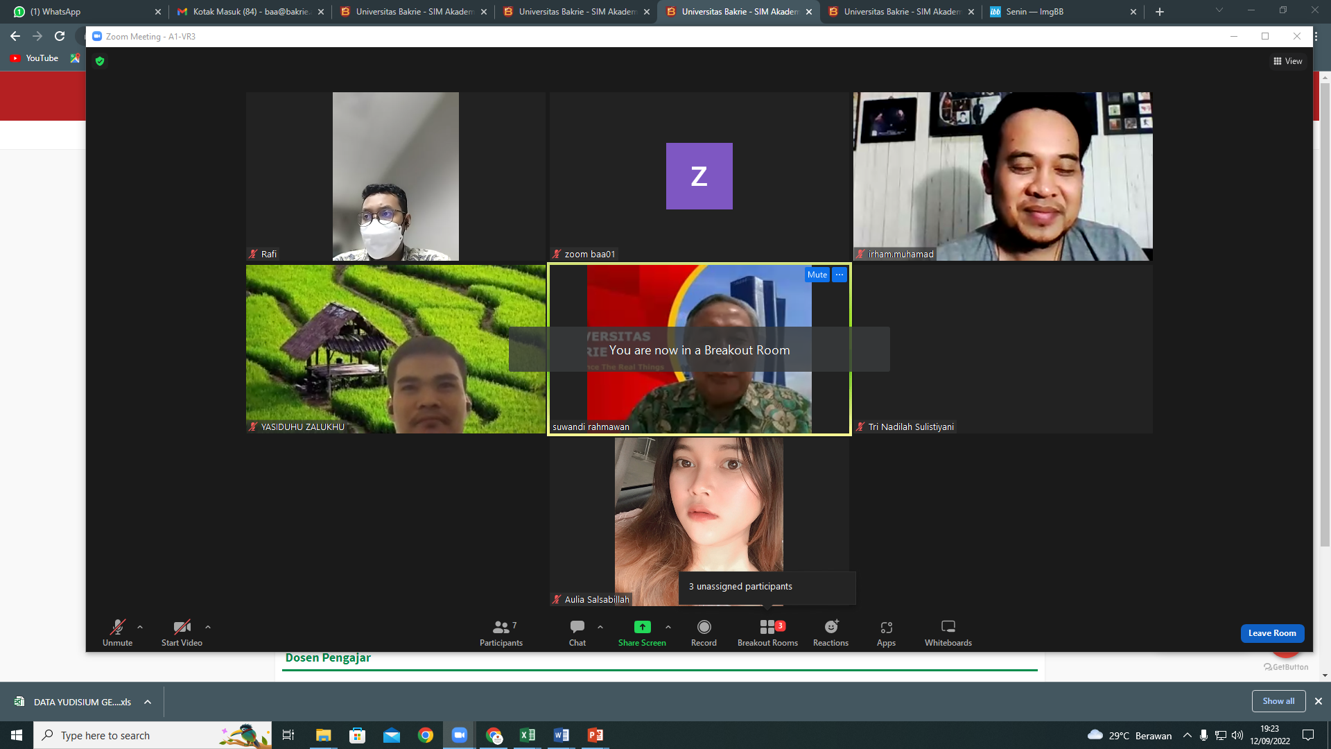Click Tri Nadilah Sulistiyani name label

click(911, 427)
